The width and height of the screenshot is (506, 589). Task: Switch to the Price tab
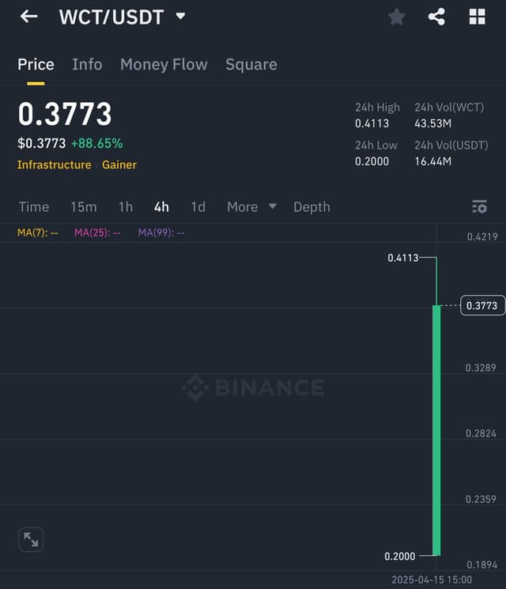pos(36,65)
